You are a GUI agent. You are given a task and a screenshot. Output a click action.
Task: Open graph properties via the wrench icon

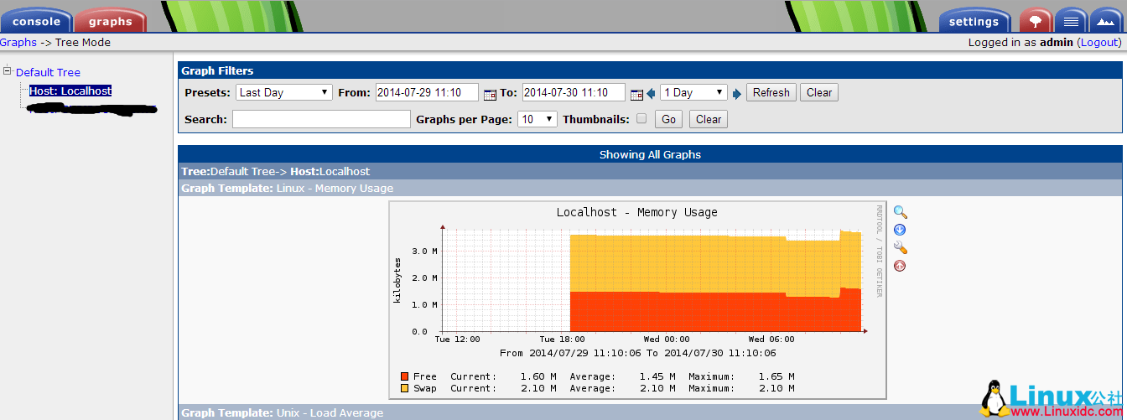pos(900,248)
